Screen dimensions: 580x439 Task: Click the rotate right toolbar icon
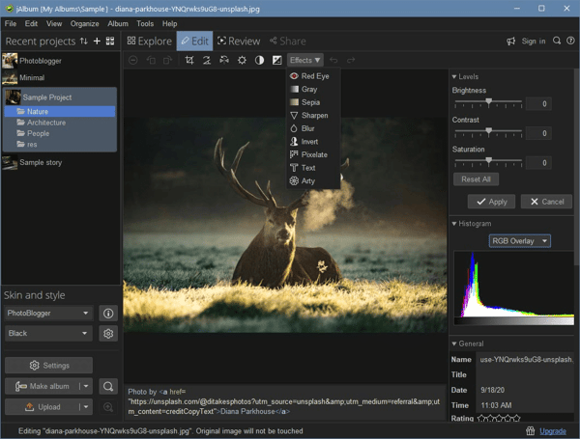(x=167, y=60)
